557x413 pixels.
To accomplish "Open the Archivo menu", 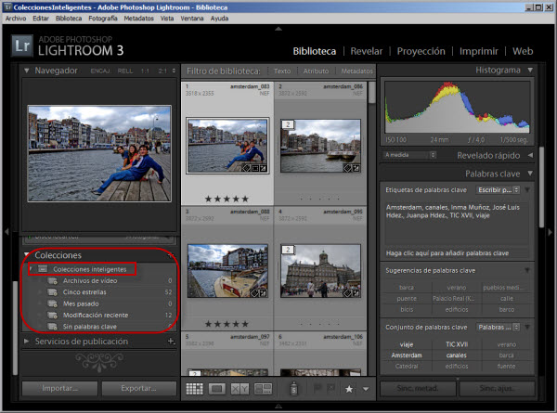I will [x=16, y=19].
